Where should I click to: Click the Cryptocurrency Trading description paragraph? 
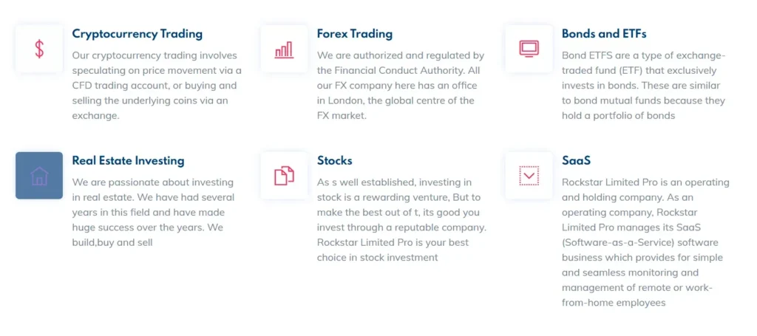click(x=157, y=86)
